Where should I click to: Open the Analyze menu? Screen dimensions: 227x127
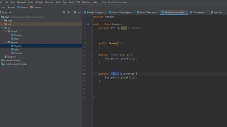[39, 2]
